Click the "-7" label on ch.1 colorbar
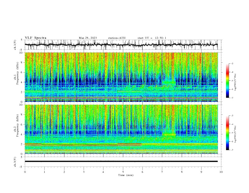The image size is (249, 193). 232,98
